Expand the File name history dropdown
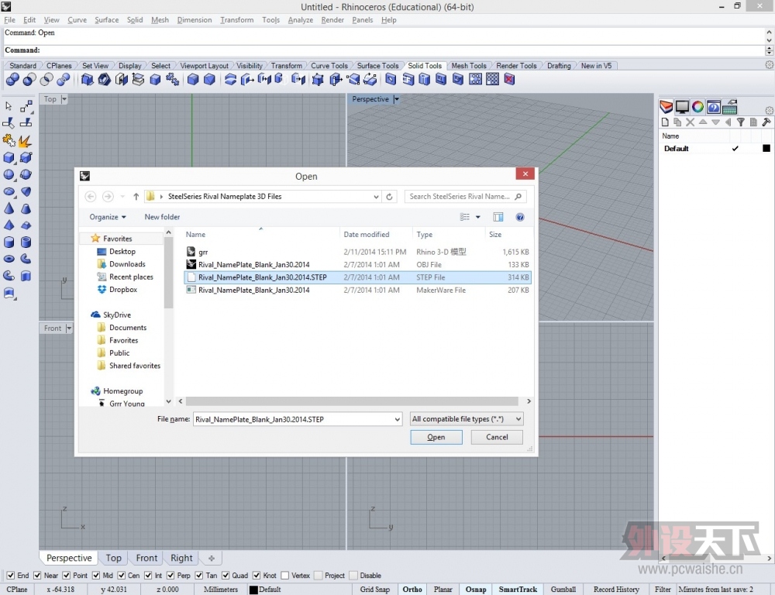This screenshot has height=595, width=775. click(x=397, y=420)
